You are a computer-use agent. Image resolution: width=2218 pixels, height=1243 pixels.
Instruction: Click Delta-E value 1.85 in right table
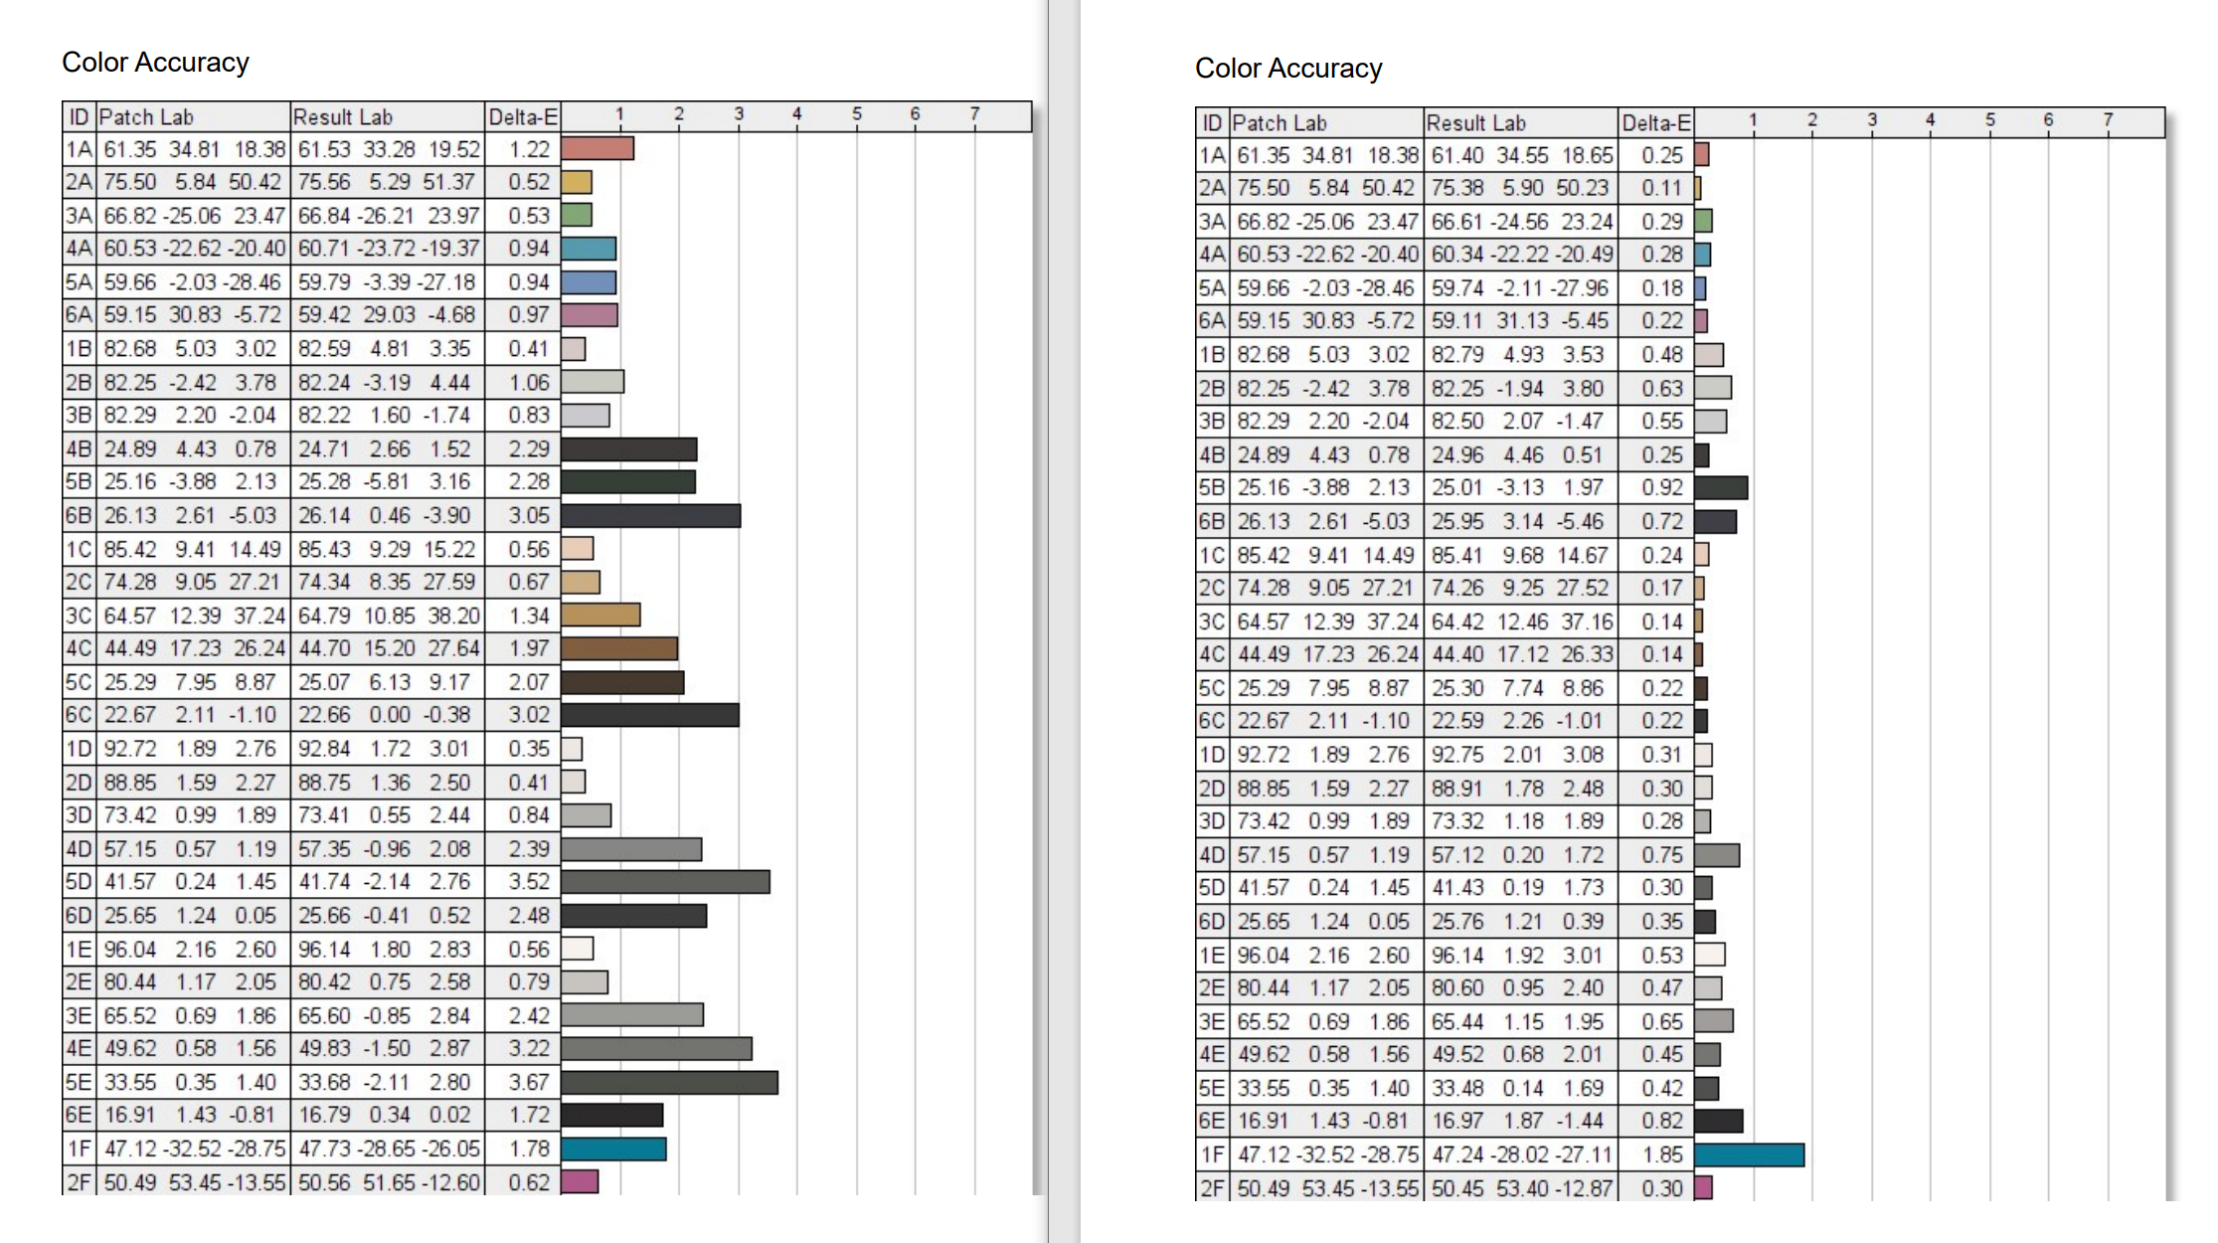[1661, 1154]
